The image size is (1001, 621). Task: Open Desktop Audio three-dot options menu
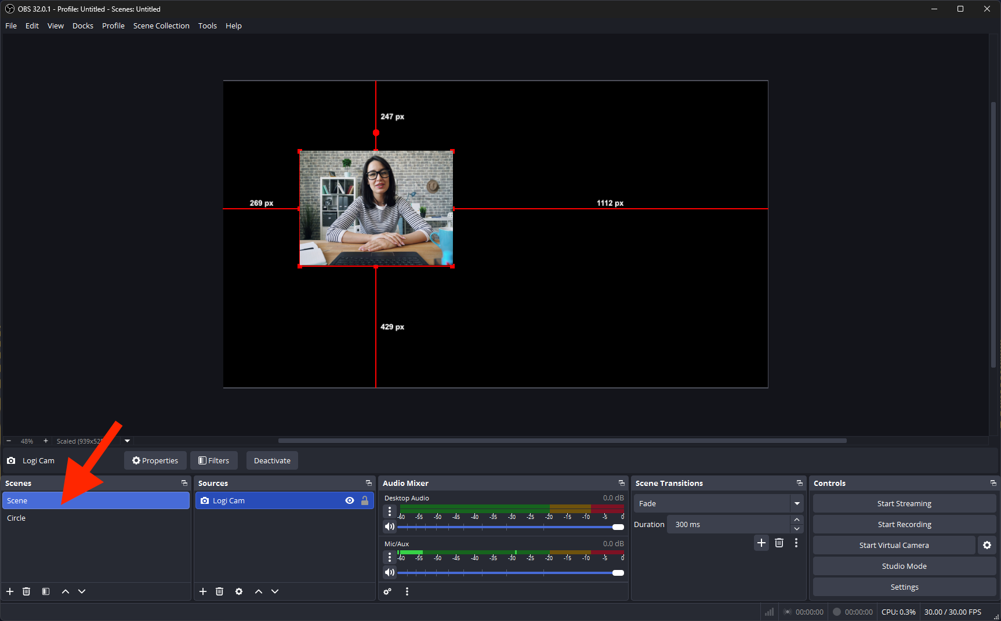click(x=390, y=511)
